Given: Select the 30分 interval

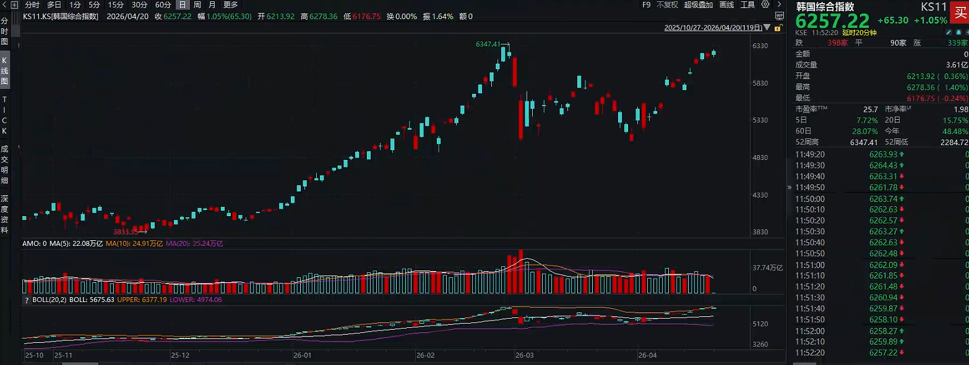Looking at the screenshot, I should [139, 4].
